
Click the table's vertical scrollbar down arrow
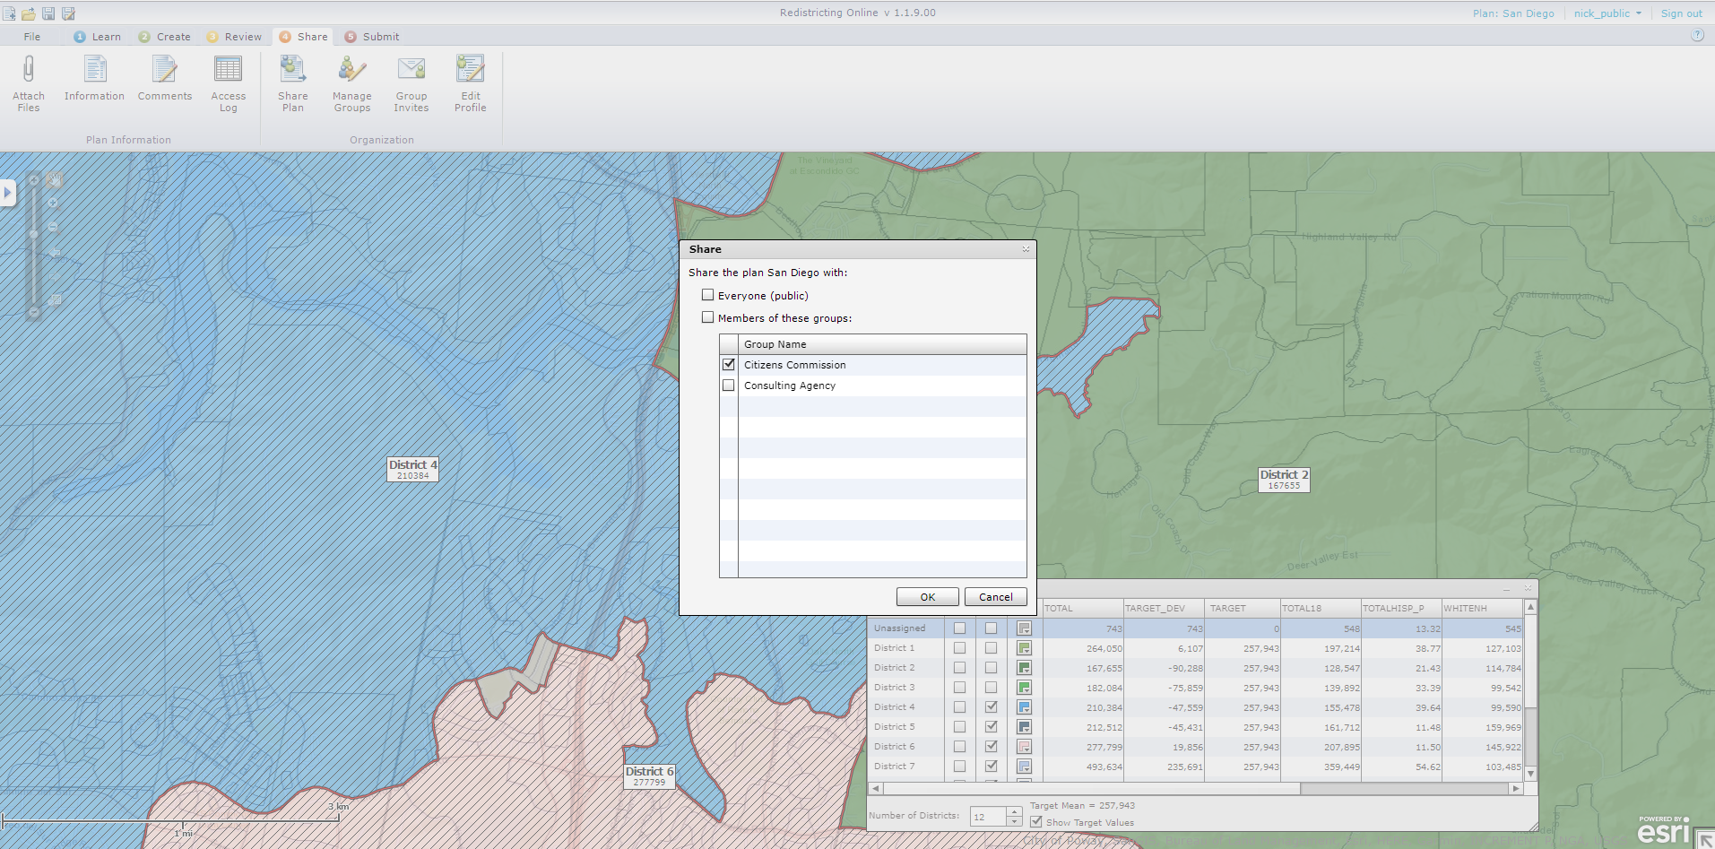[x=1531, y=774]
